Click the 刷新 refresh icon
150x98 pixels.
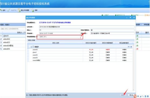coord(33,10)
